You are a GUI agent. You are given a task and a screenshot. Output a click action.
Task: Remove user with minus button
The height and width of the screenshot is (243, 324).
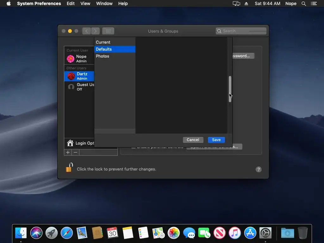pos(75,152)
